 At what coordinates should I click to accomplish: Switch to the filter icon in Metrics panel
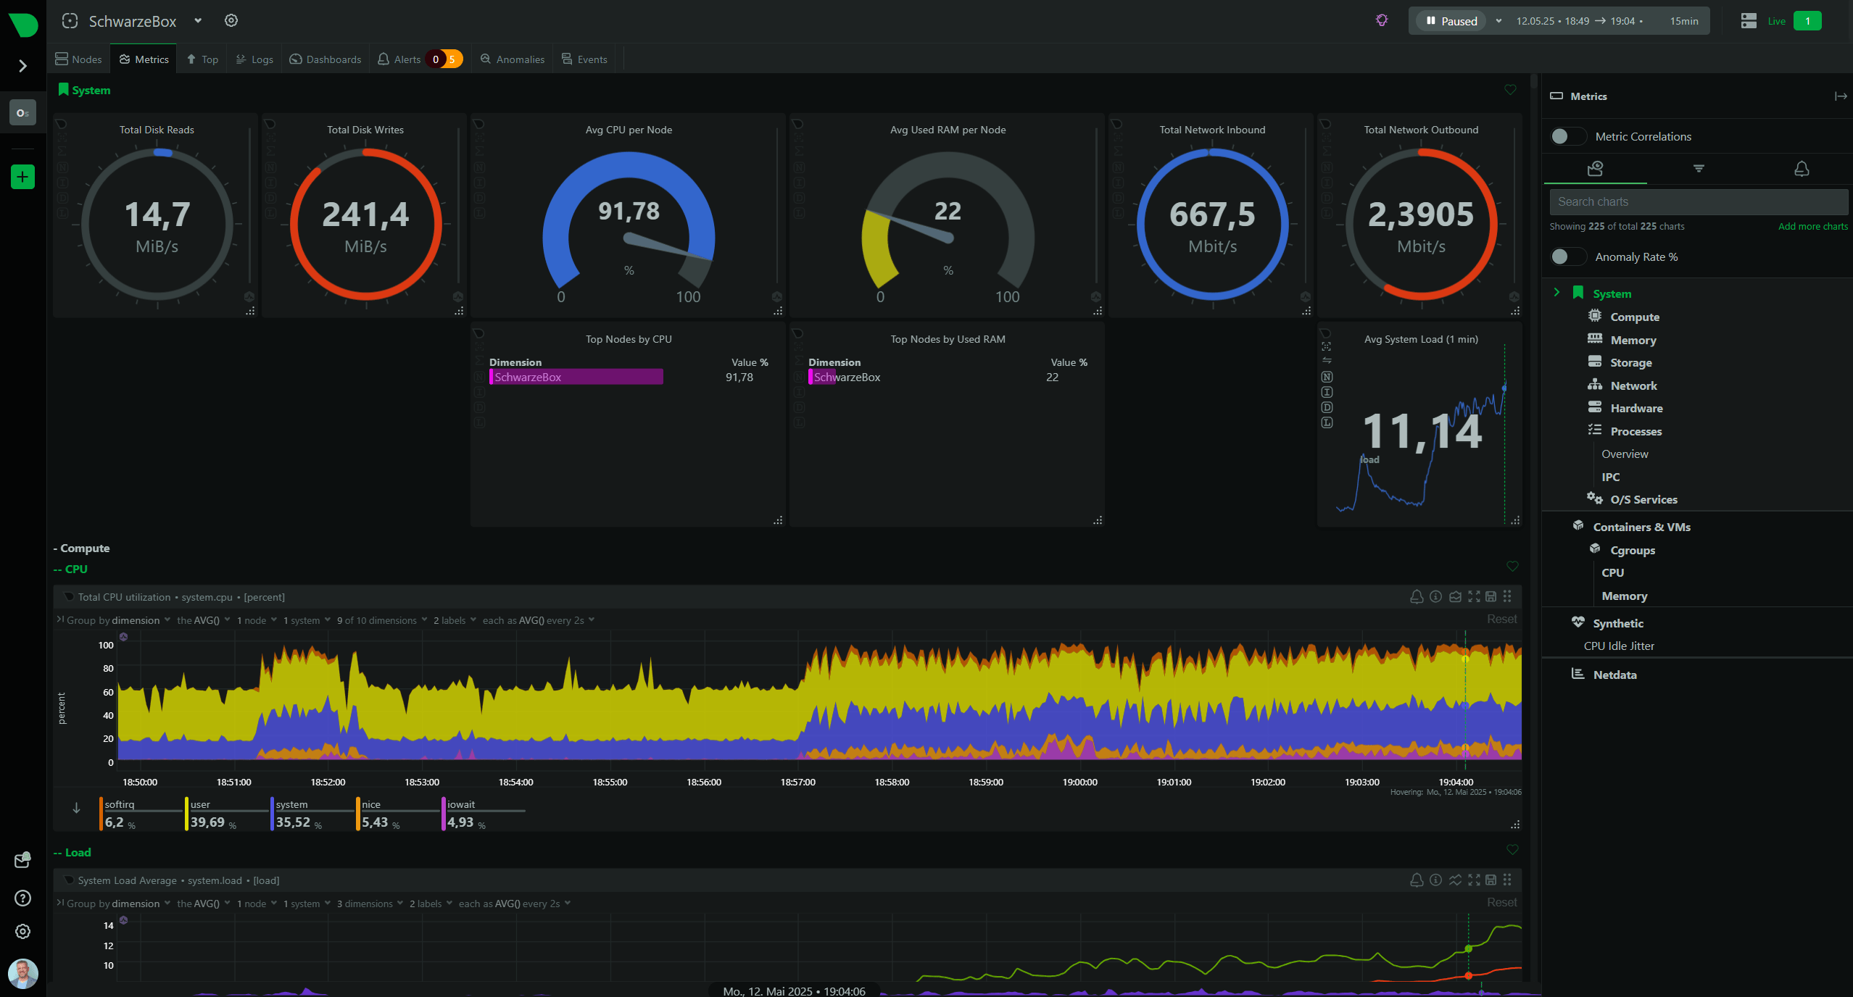click(1698, 169)
